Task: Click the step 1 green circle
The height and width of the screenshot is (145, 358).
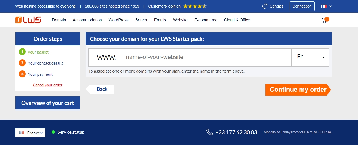Action: [x=22, y=52]
